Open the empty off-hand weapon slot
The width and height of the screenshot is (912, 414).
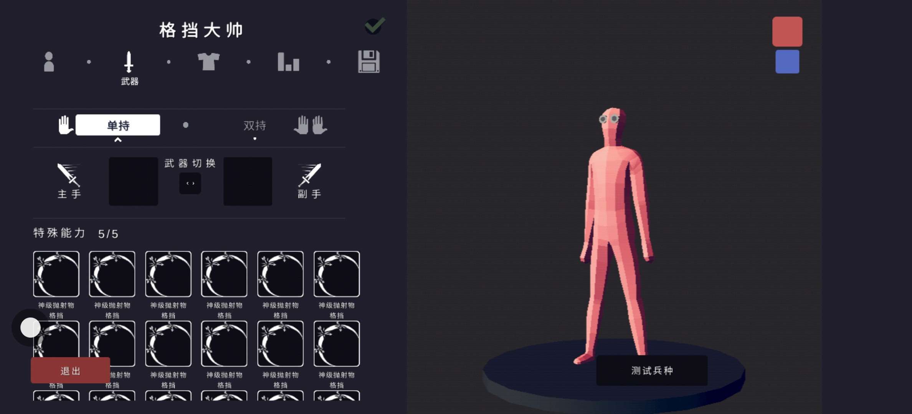(x=248, y=181)
